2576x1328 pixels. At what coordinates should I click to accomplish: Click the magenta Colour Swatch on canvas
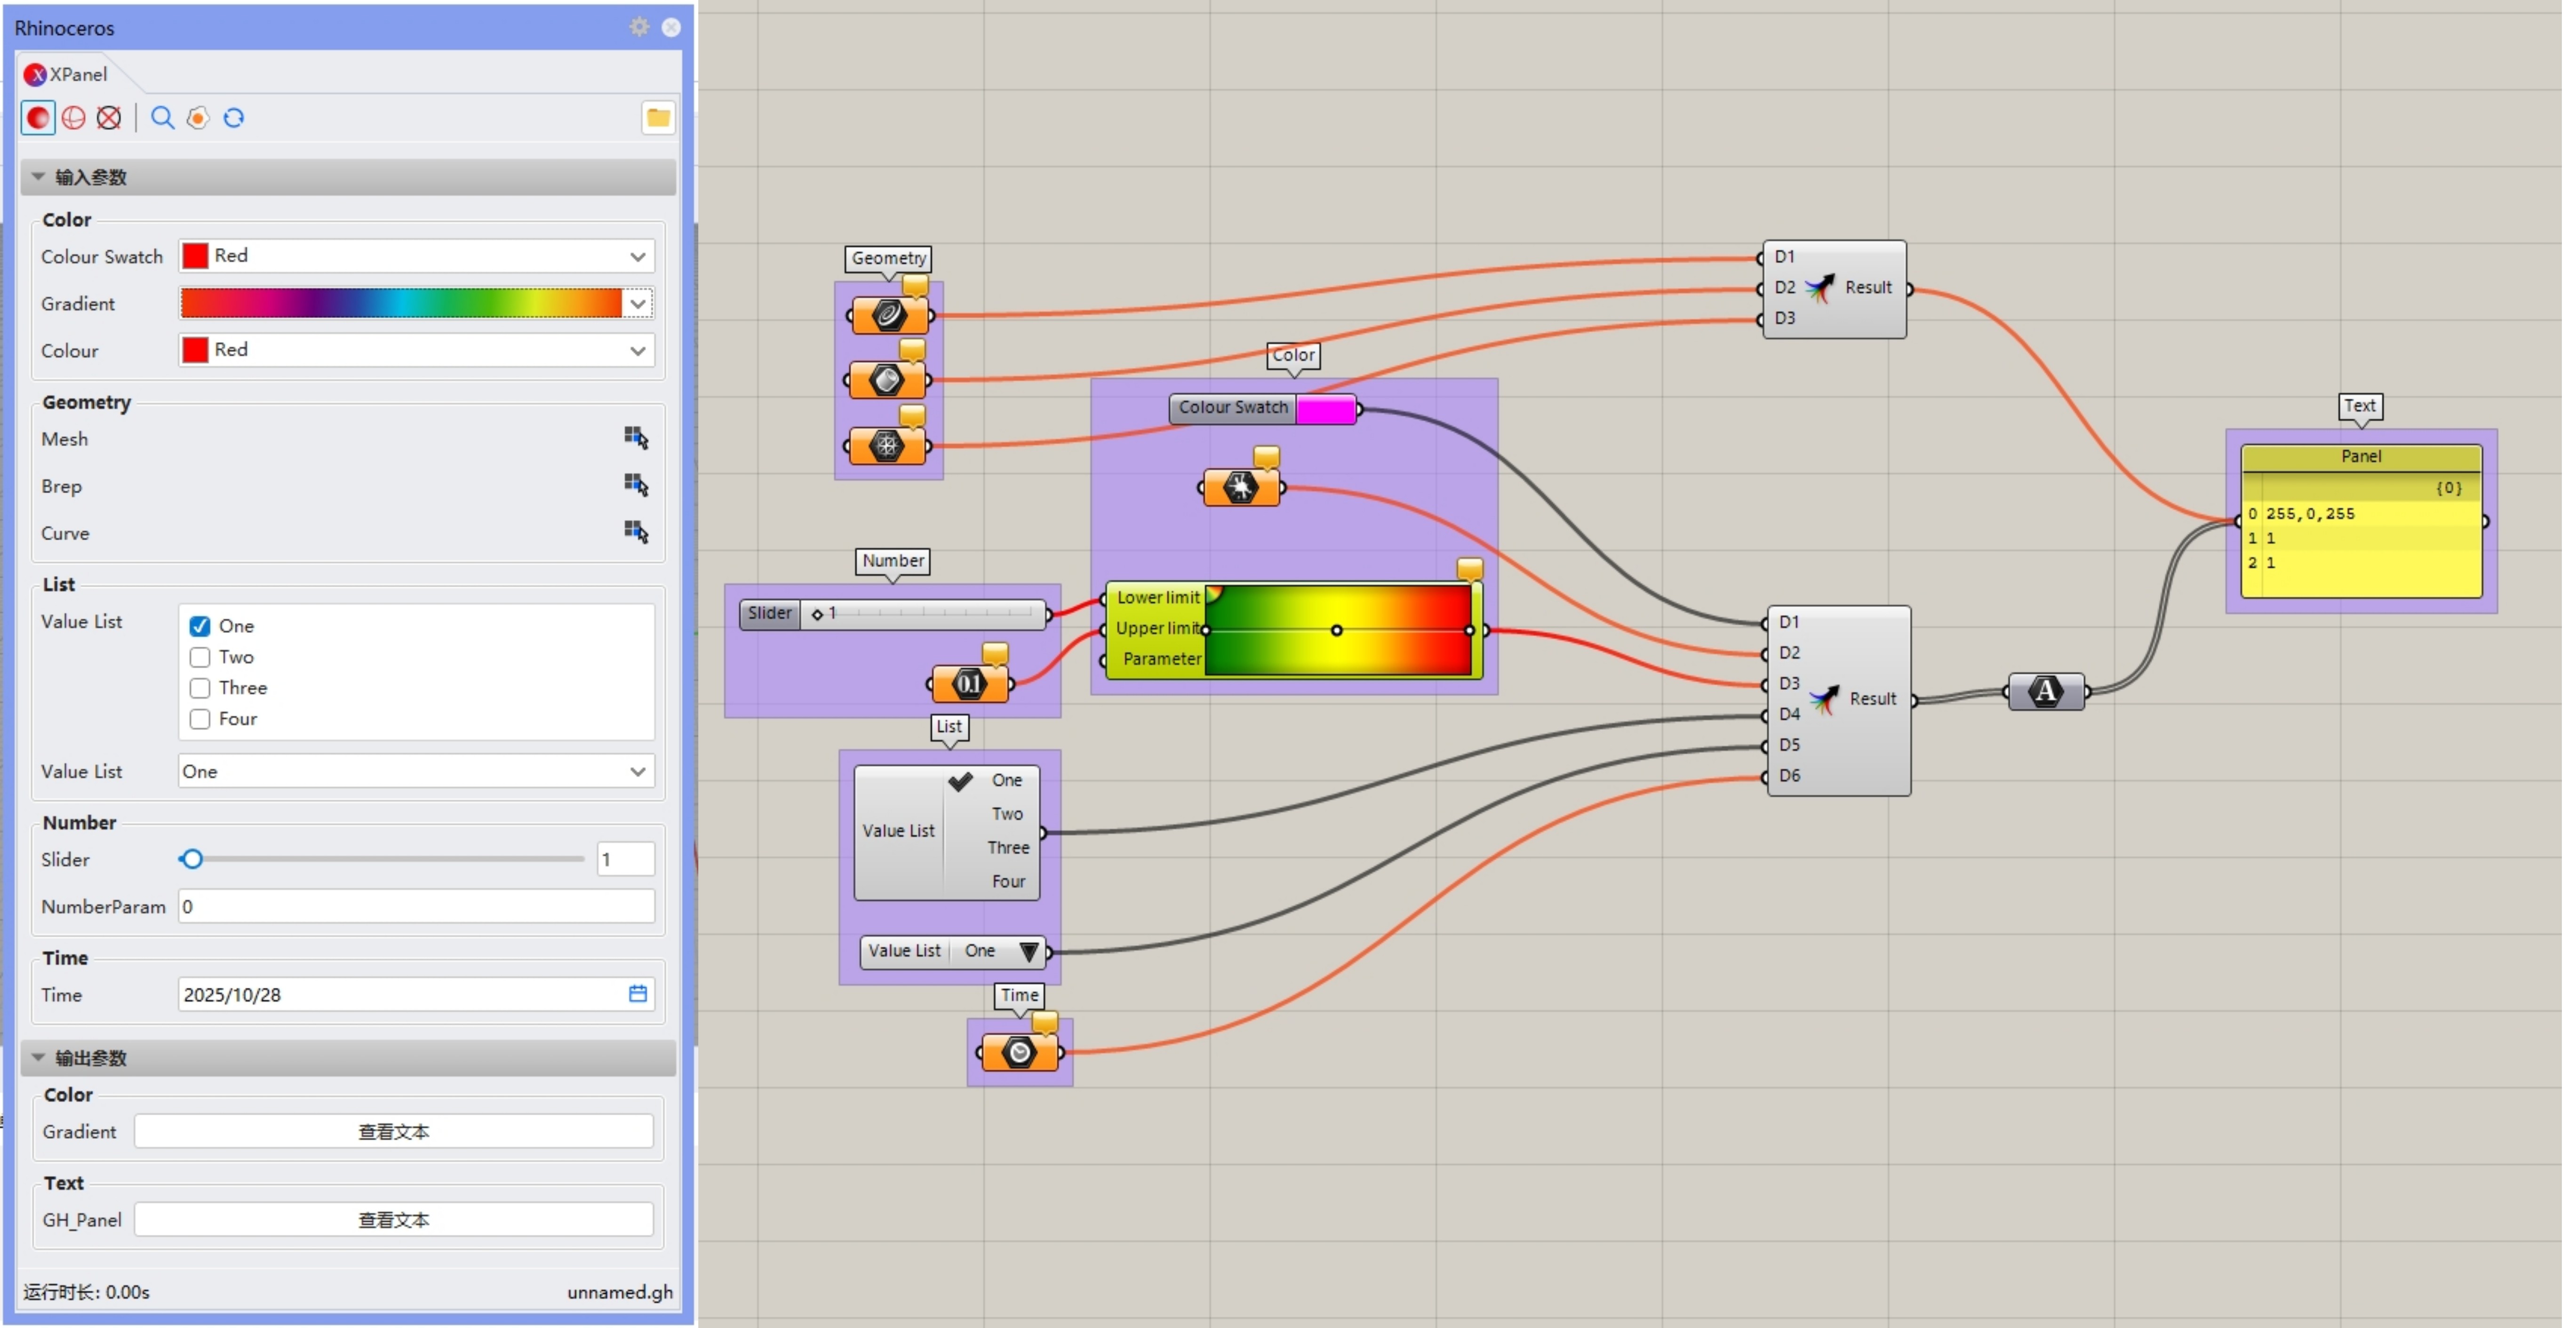(1326, 408)
